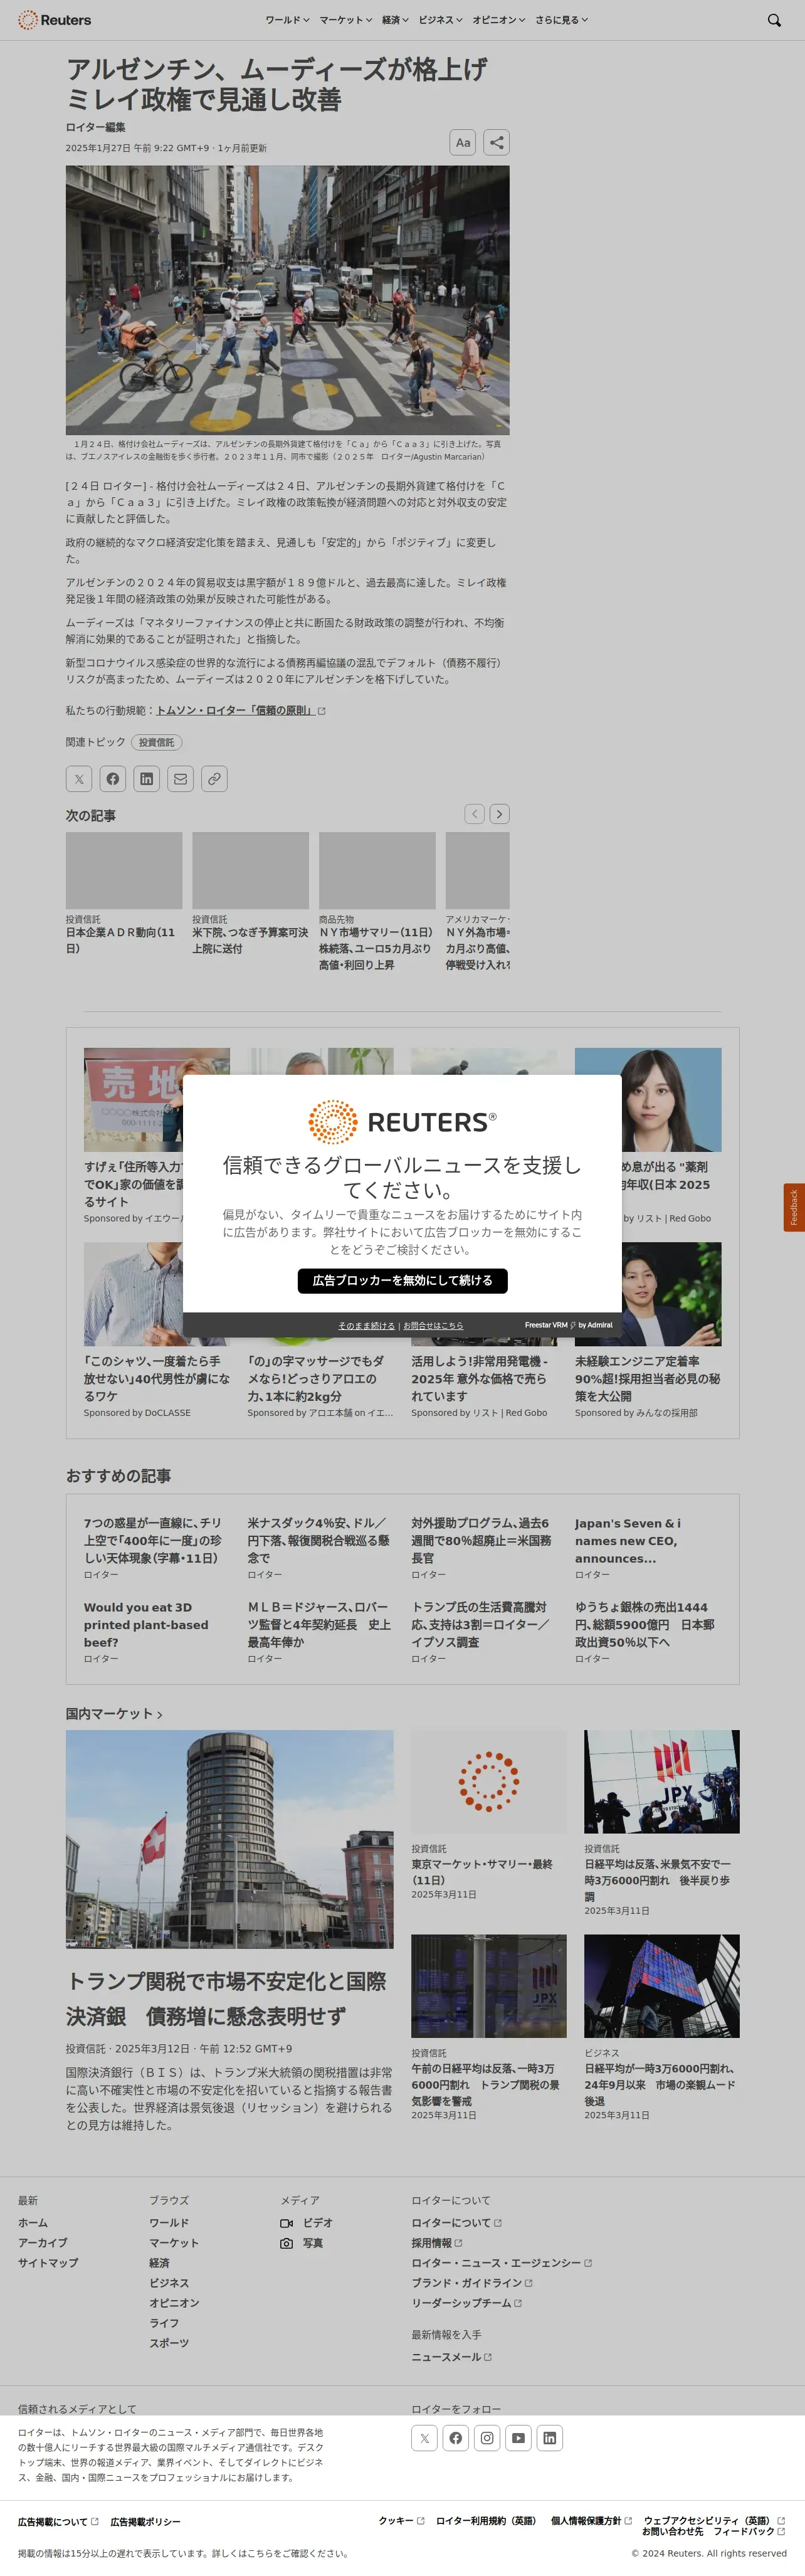
Task: Open 国内マーケット section heading
Action: (114, 1714)
